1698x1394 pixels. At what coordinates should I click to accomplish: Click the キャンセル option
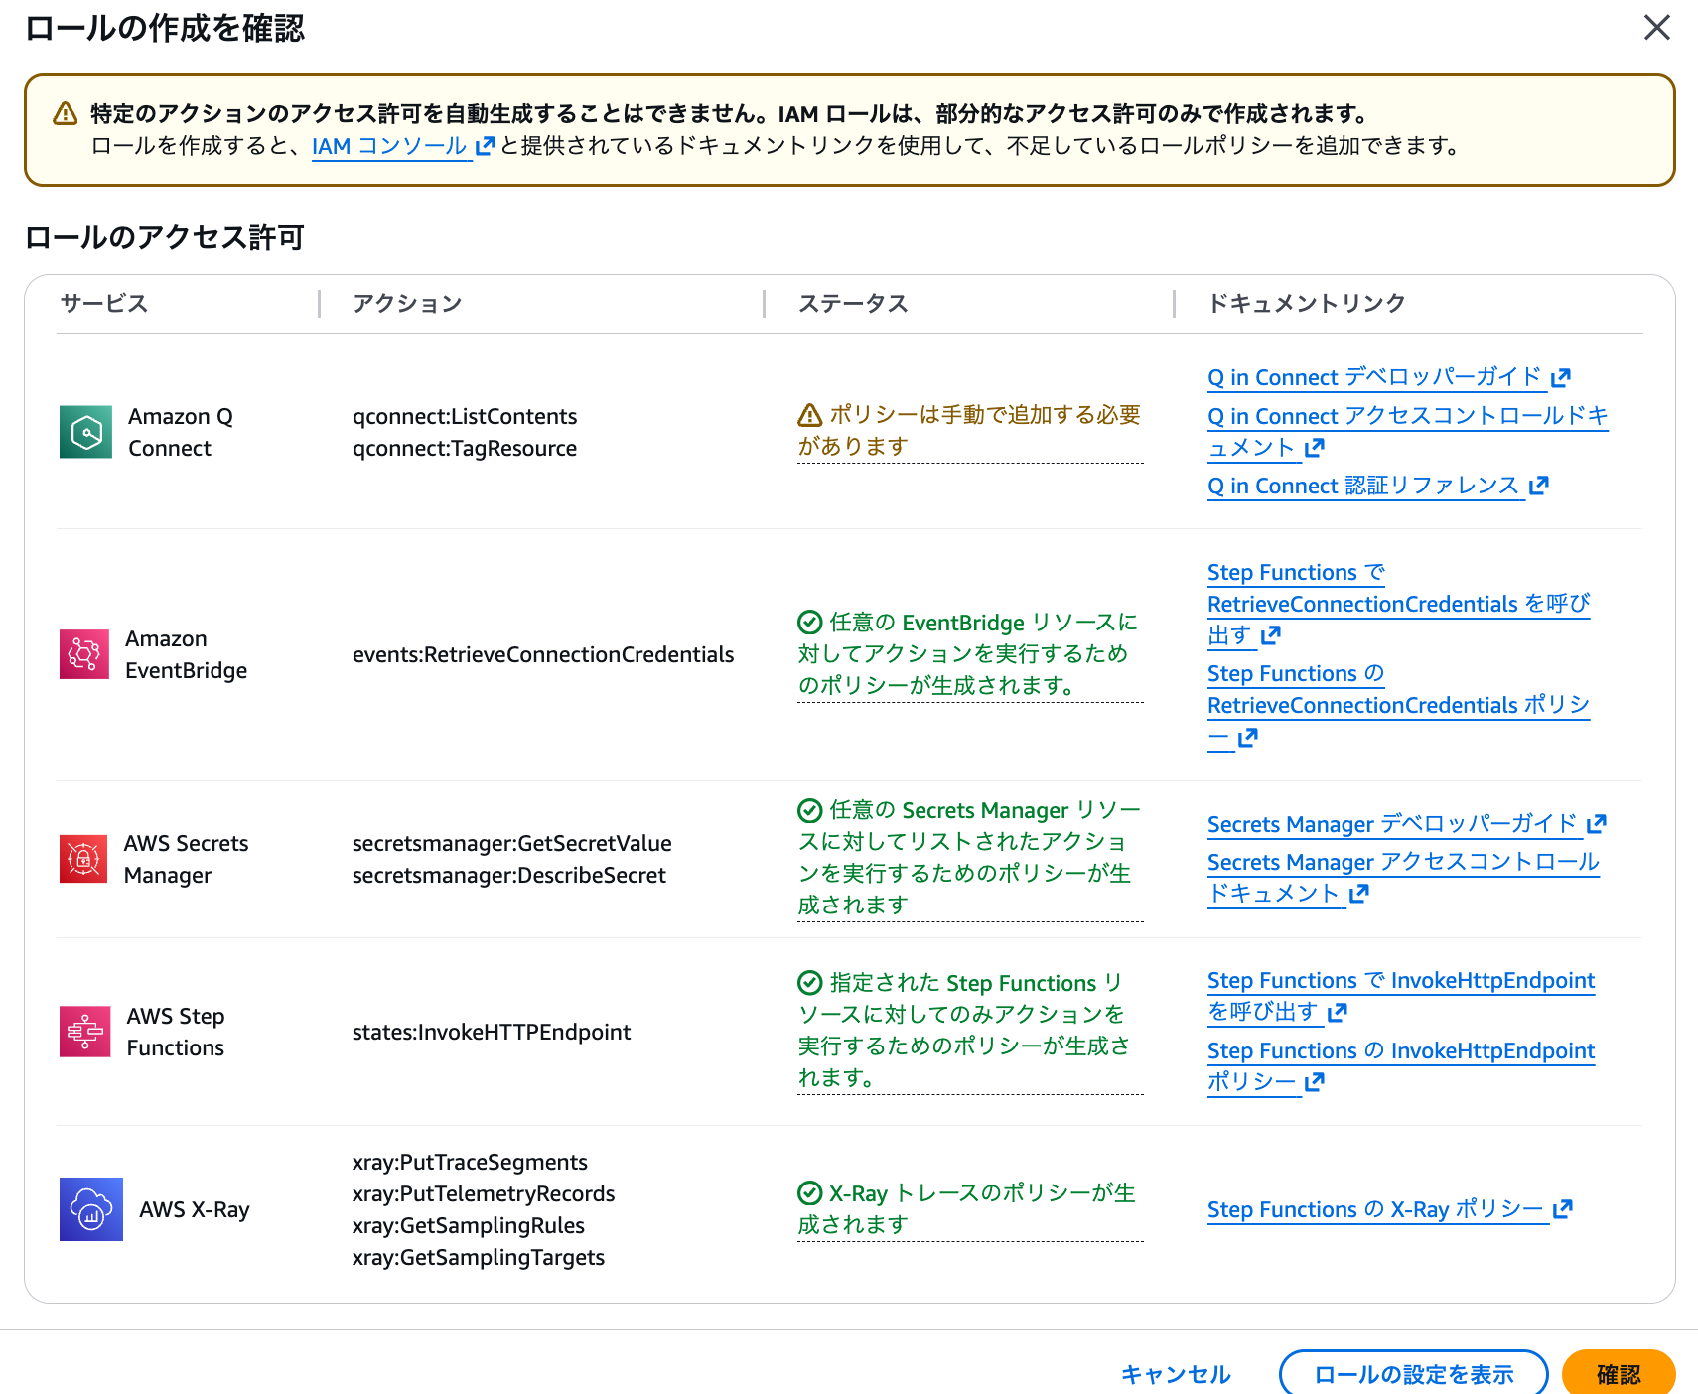[x=1174, y=1373]
